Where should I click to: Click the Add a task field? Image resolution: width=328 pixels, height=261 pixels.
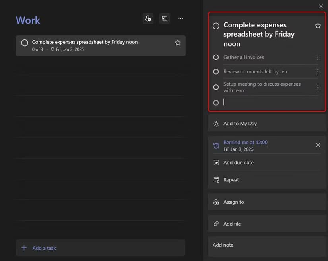coord(101,248)
